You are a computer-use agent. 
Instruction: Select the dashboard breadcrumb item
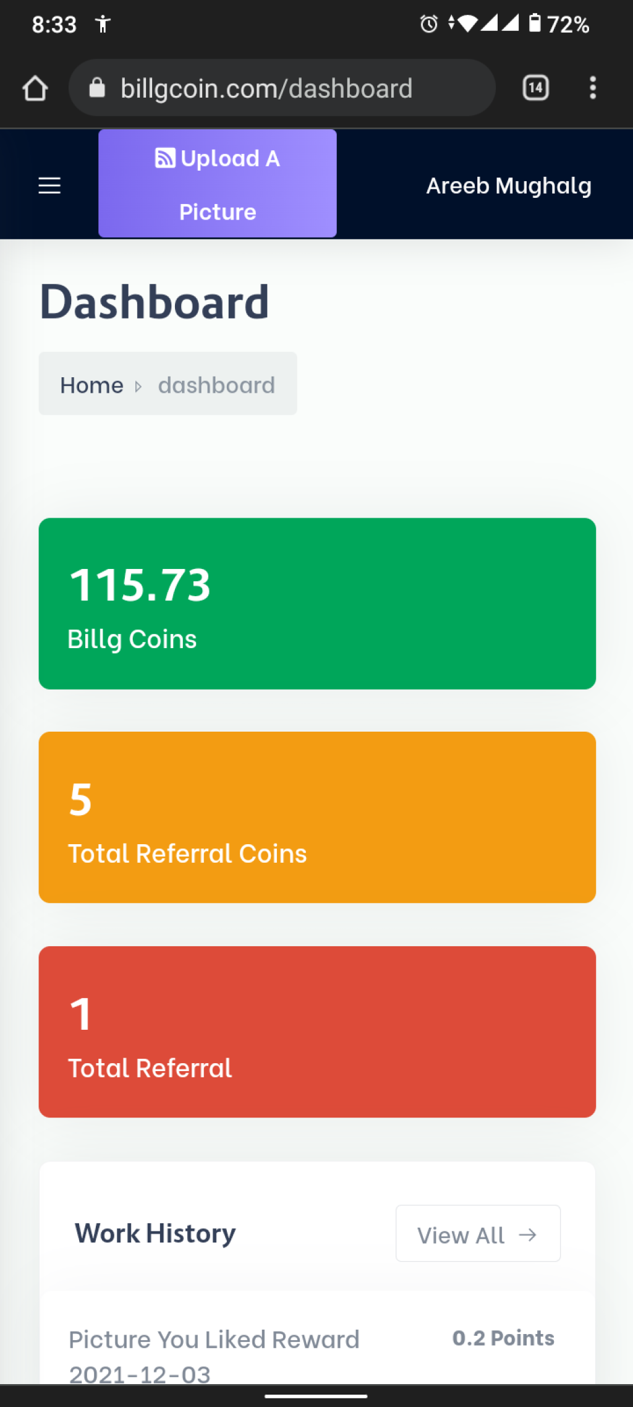tap(216, 385)
